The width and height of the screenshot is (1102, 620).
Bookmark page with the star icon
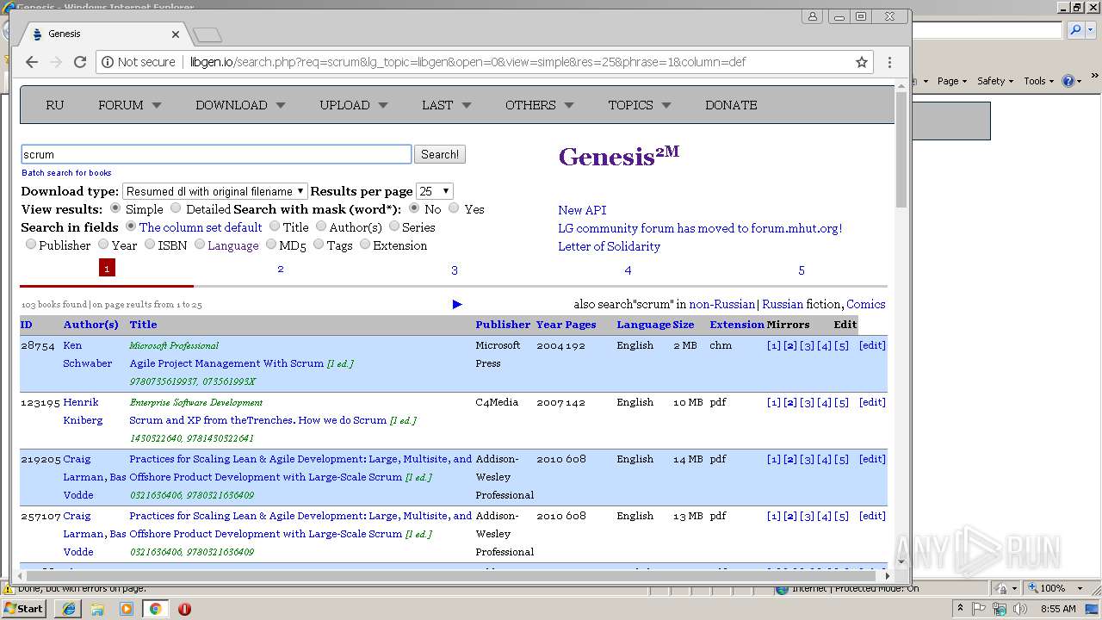861,62
